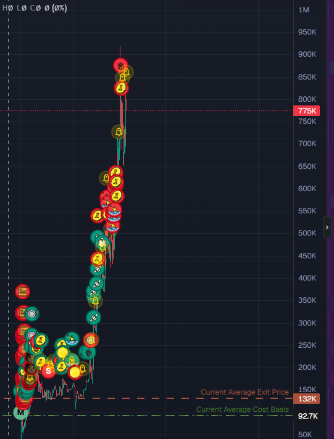
Task: Click the 800K price axis label
Action: (x=307, y=99)
